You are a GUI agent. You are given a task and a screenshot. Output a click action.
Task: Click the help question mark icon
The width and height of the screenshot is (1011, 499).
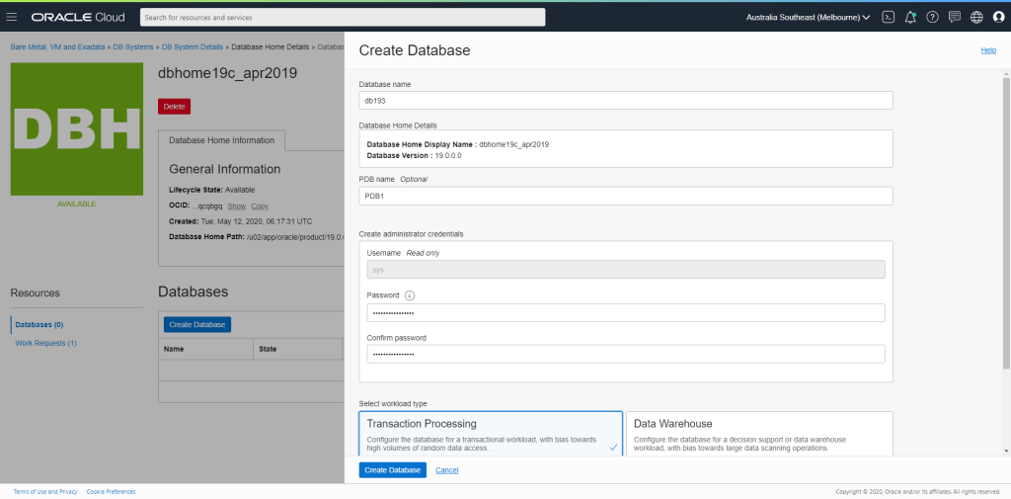tap(932, 17)
